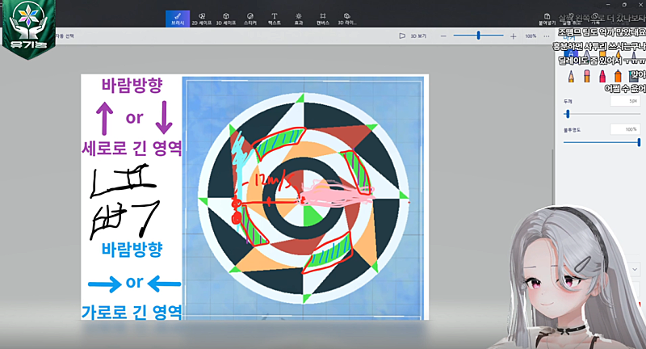Click the wind-direction diagram on canvas
646x349 pixels.
pyautogui.click(x=304, y=197)
